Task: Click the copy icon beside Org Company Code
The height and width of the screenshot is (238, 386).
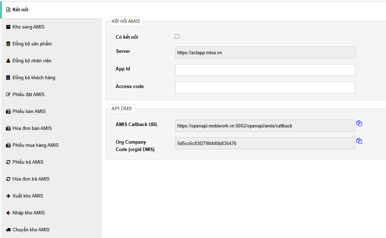Action: pyautogui.click(x=359, y=141)
